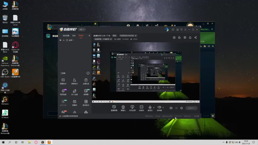Open the 弹幕秀 tool
The height and width of the screenshot is (145, 258).
tap(74, 103)
